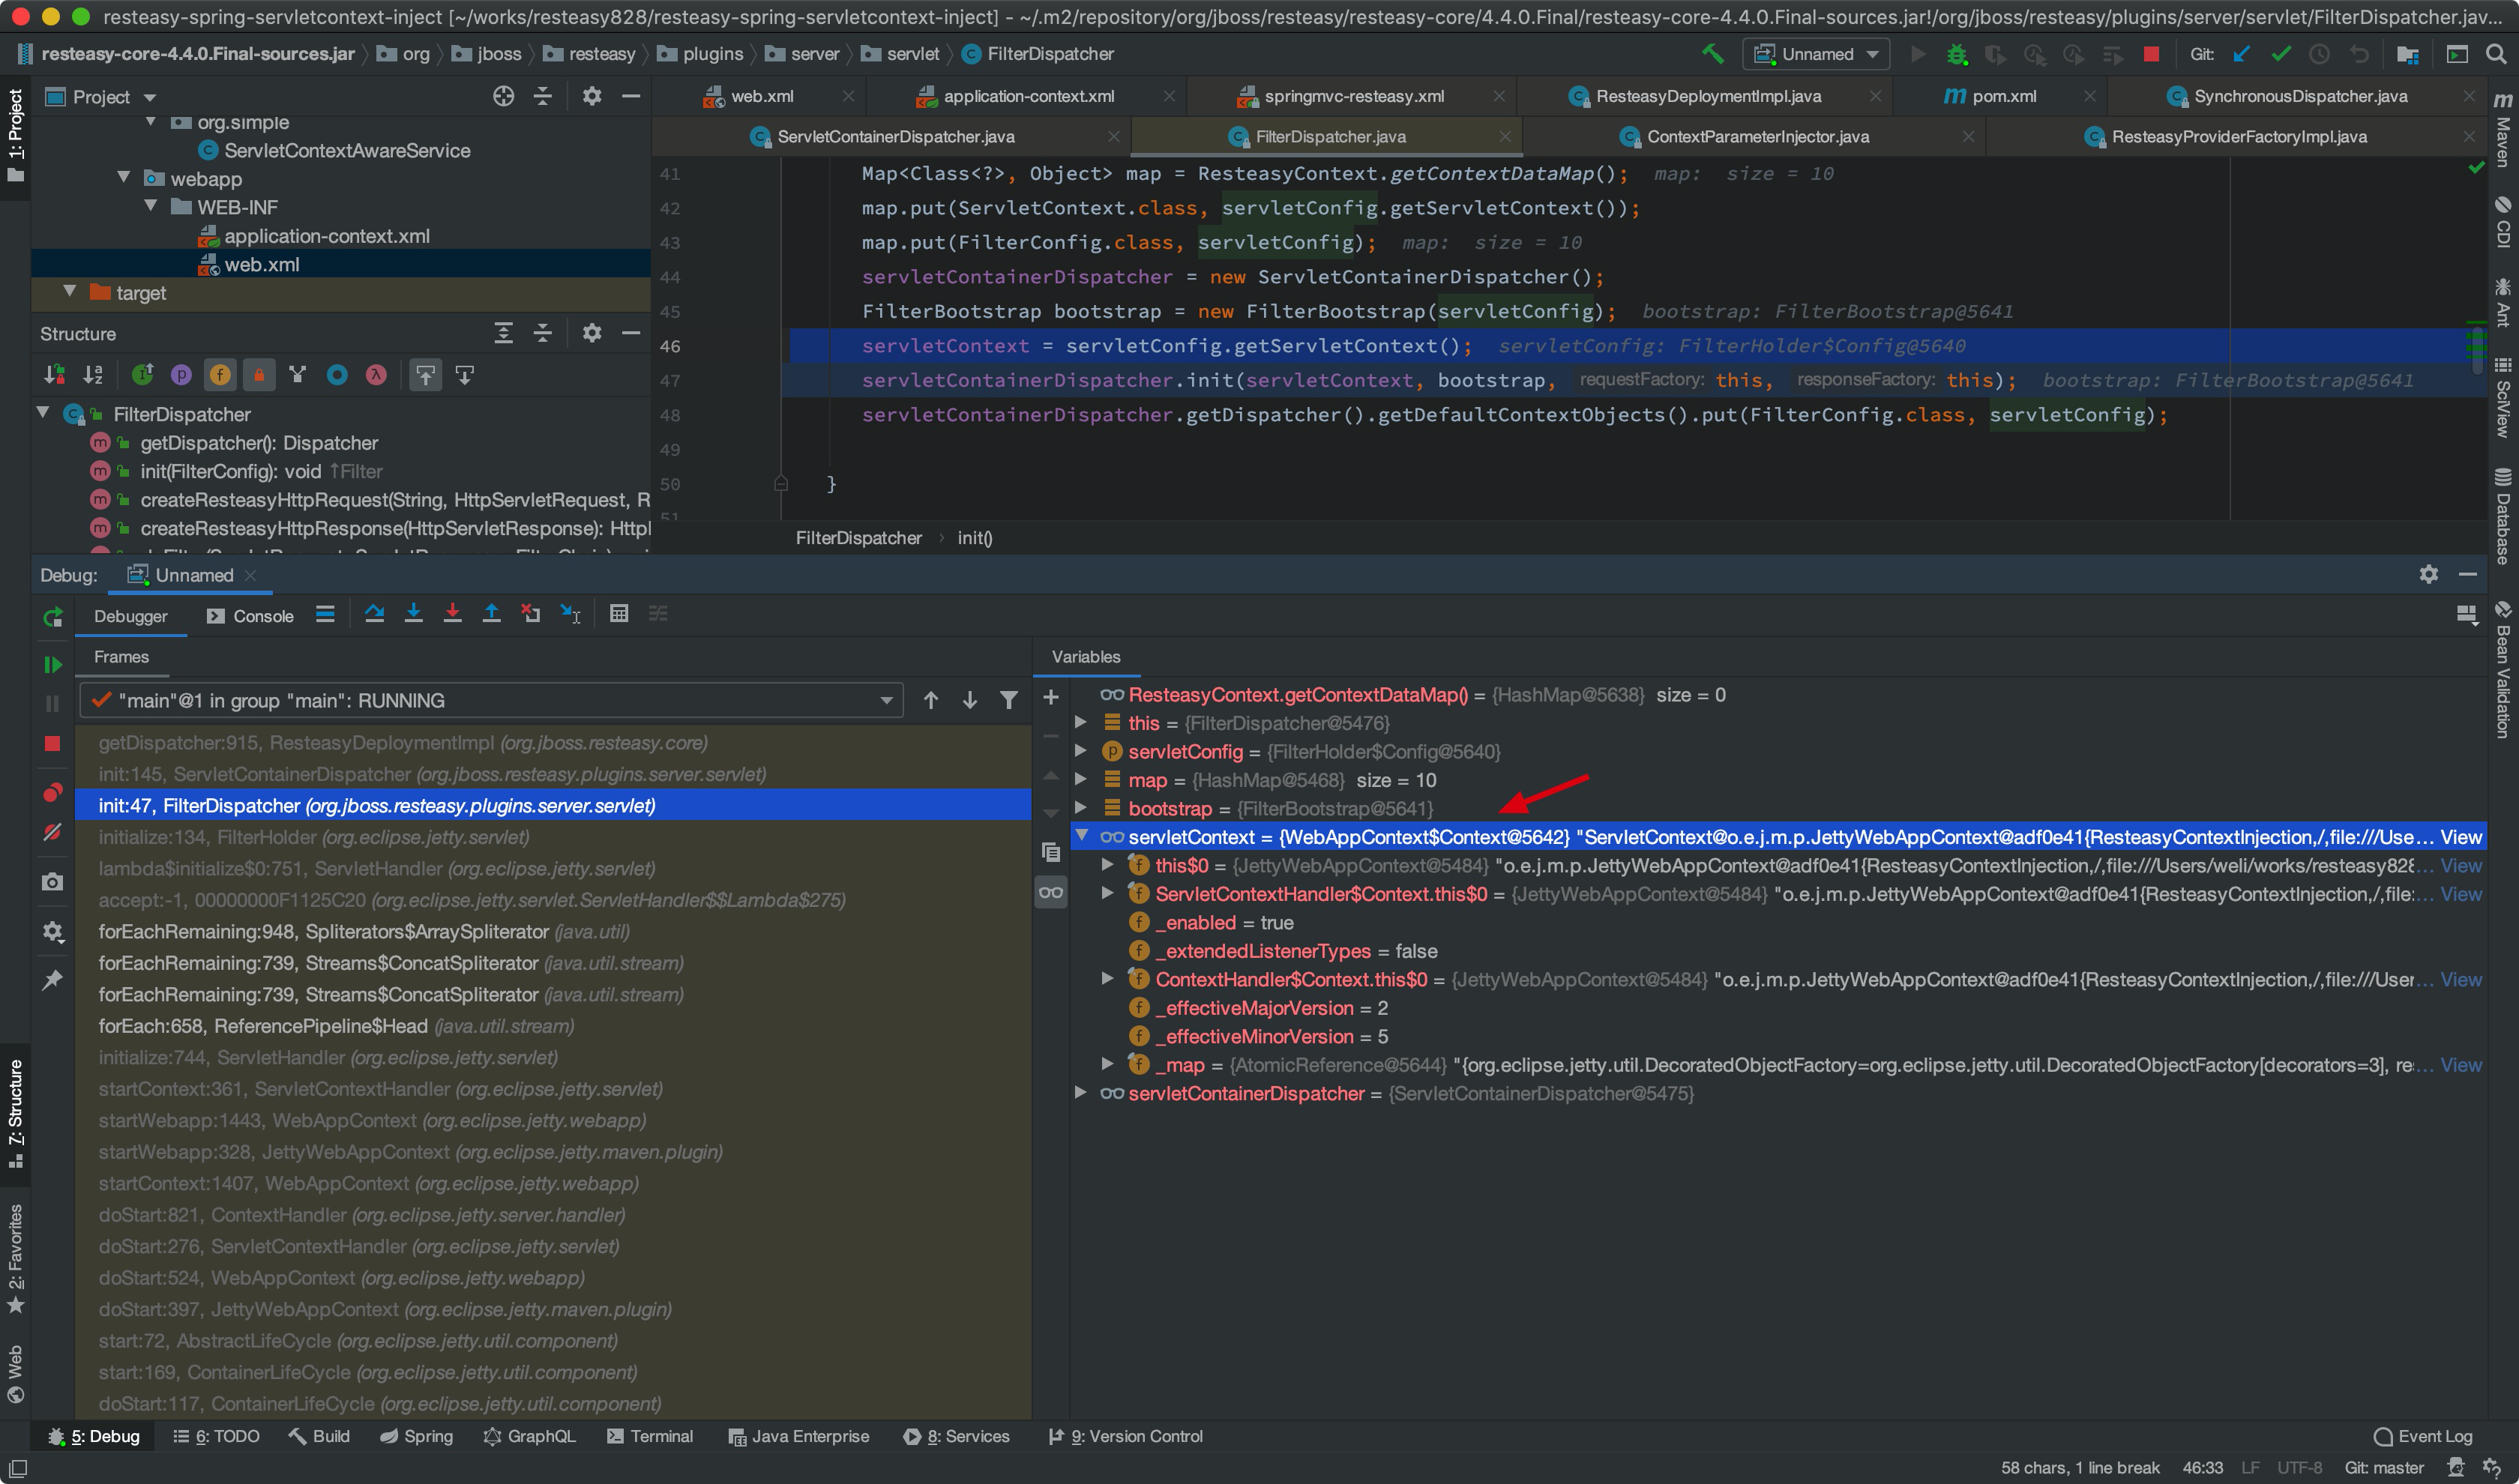Click the Run to Cursor icon
Image resolution: width=2519 pixels, height=1484 pixels.
tap(570, 614)
